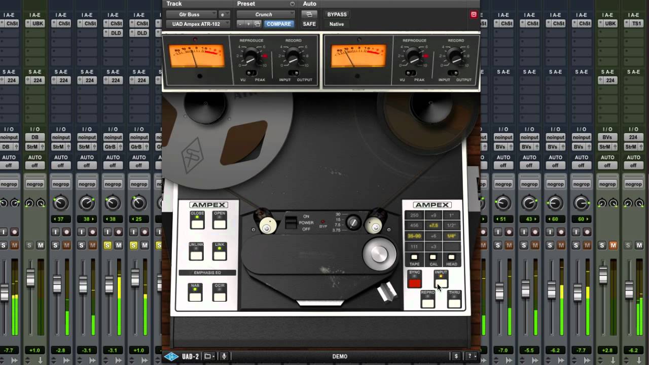Open the UAD Ampex ATR-102 plugin selector
The width and height of the screenshot is (649, 365).
(x=198, y=24)
